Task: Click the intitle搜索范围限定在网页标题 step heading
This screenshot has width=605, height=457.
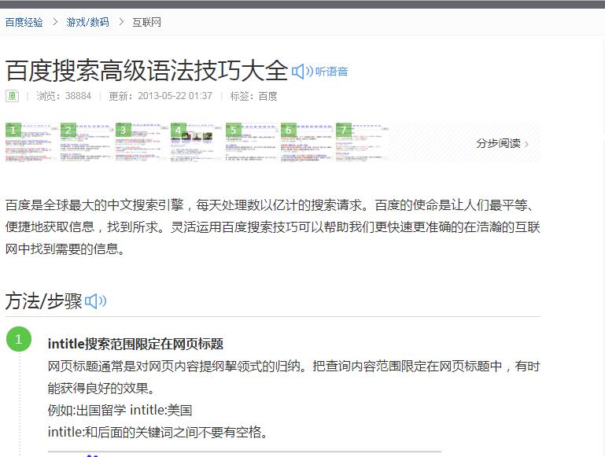Action: (x=135, y=344)
